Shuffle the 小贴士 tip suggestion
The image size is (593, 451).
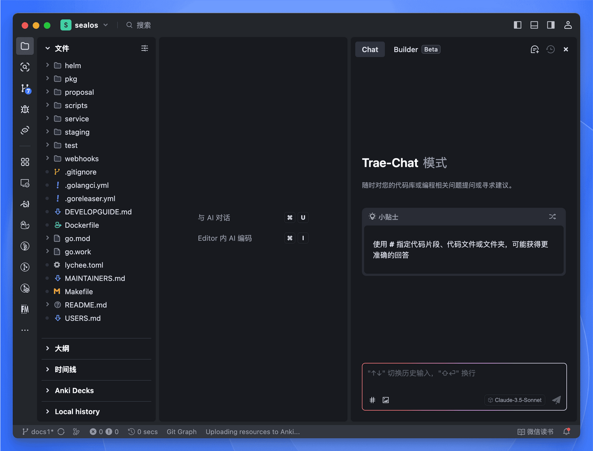tap(552, 216)
